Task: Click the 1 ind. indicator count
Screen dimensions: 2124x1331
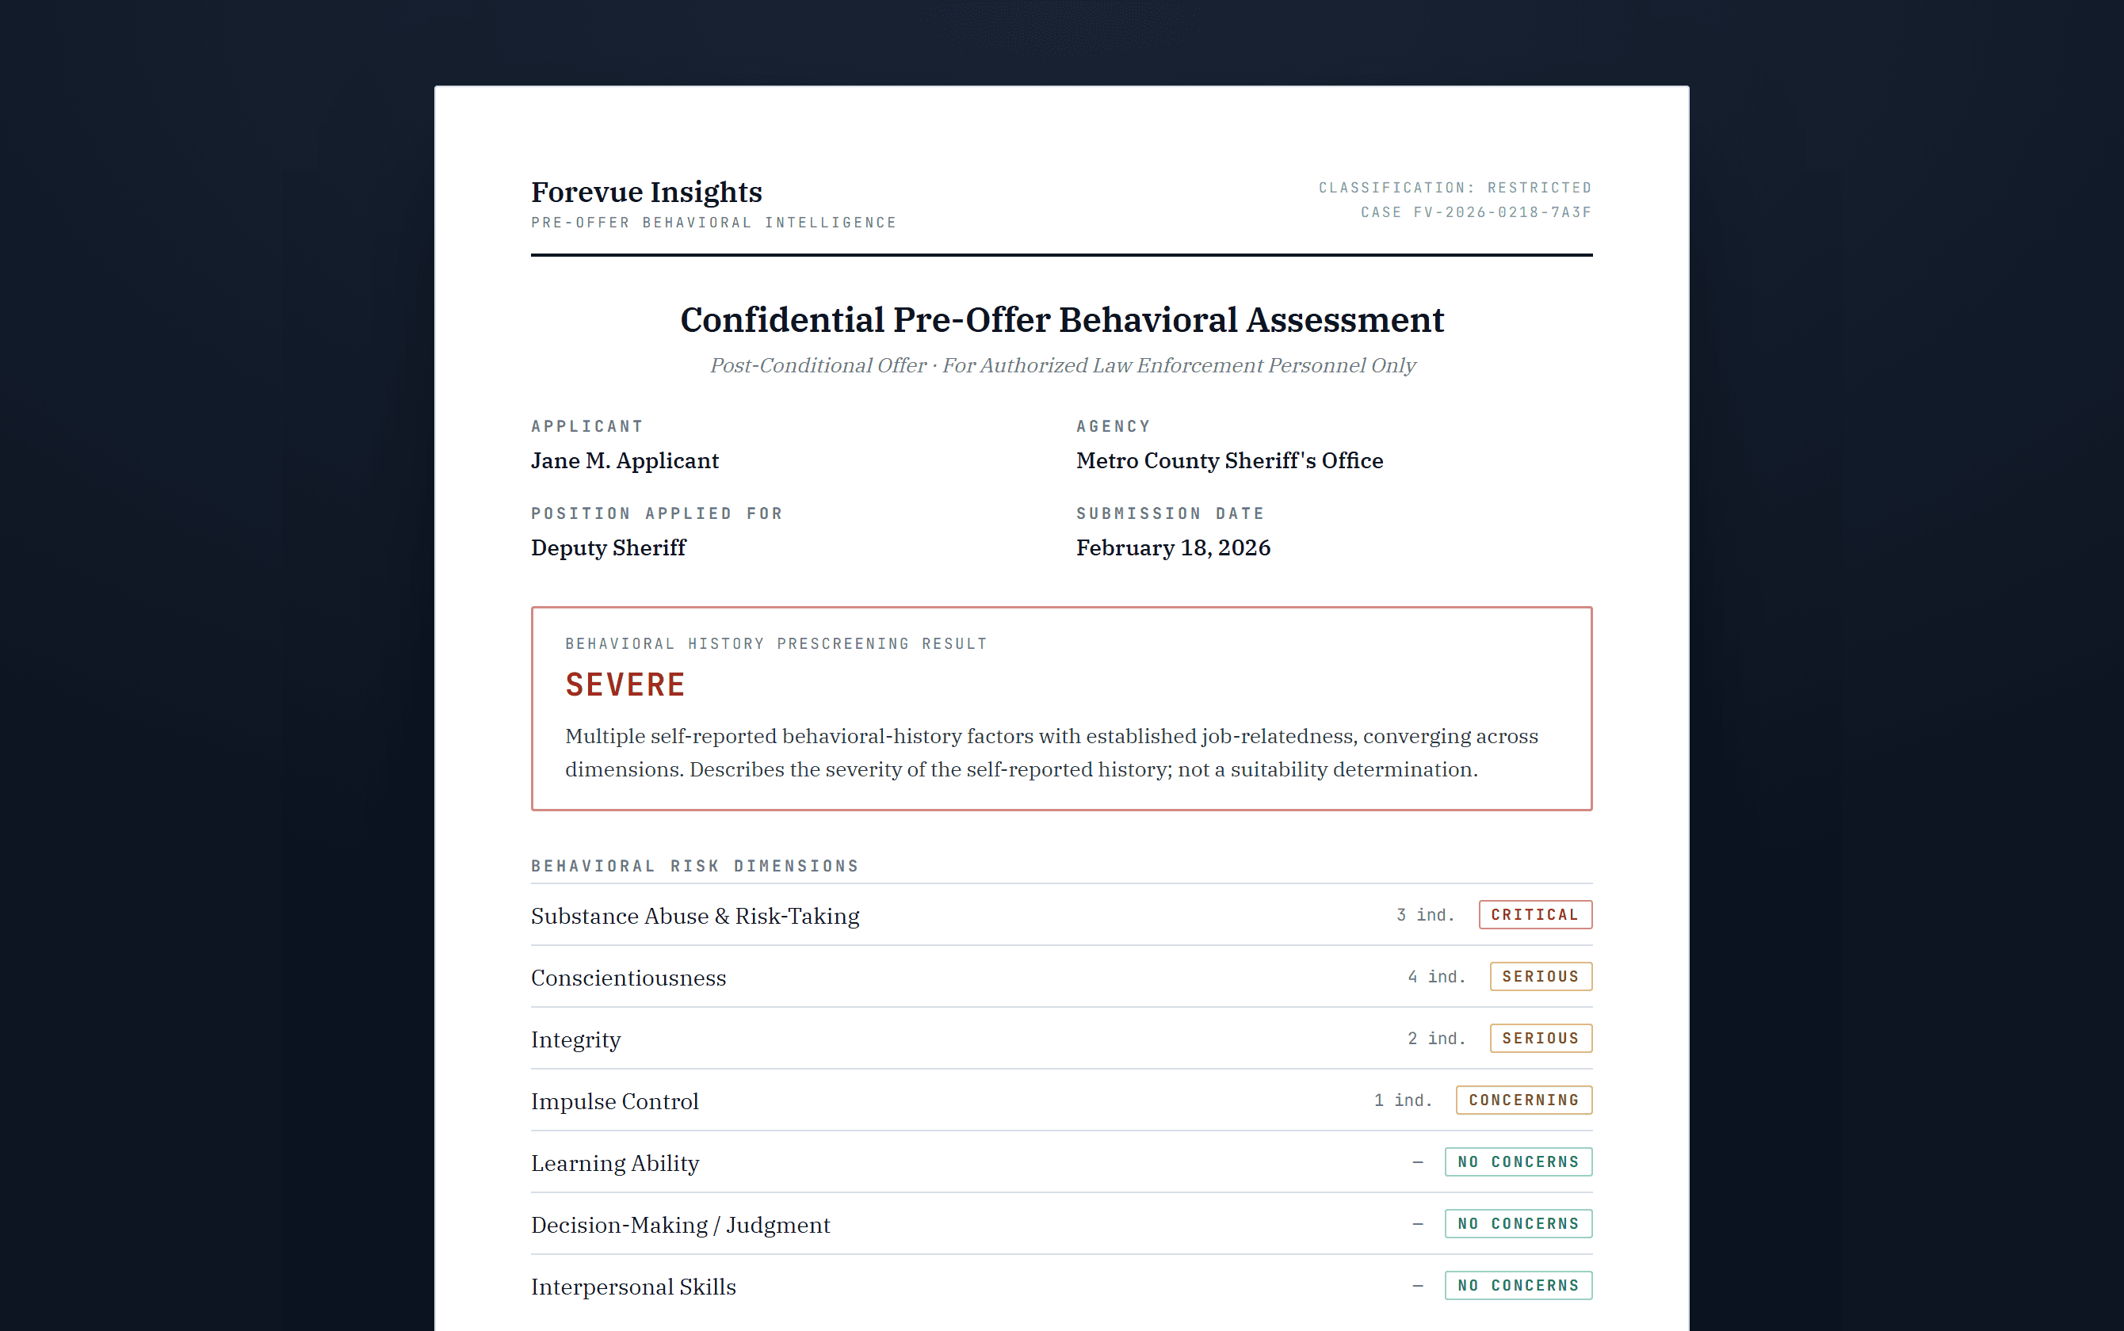Action: click(1403, 1100)
